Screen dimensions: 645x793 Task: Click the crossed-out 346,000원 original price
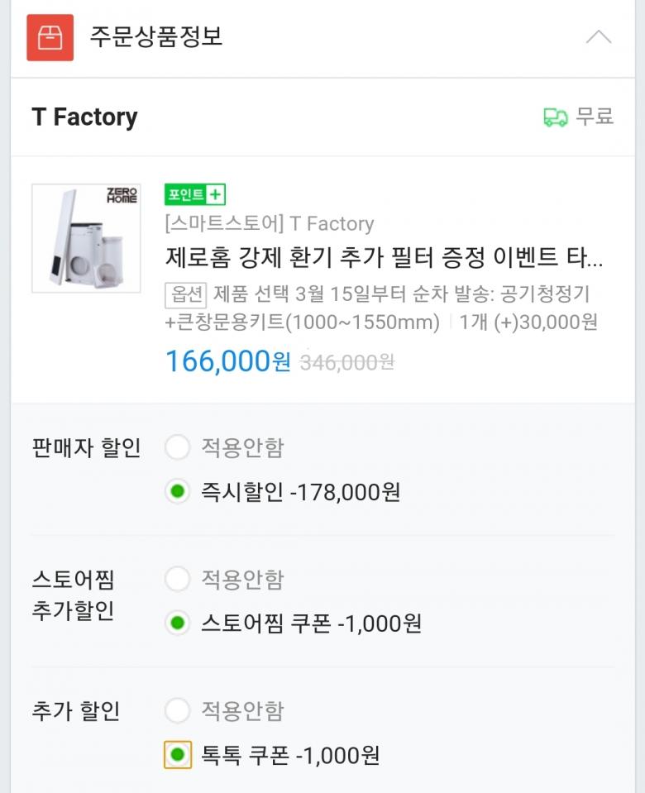coord(347,362)
